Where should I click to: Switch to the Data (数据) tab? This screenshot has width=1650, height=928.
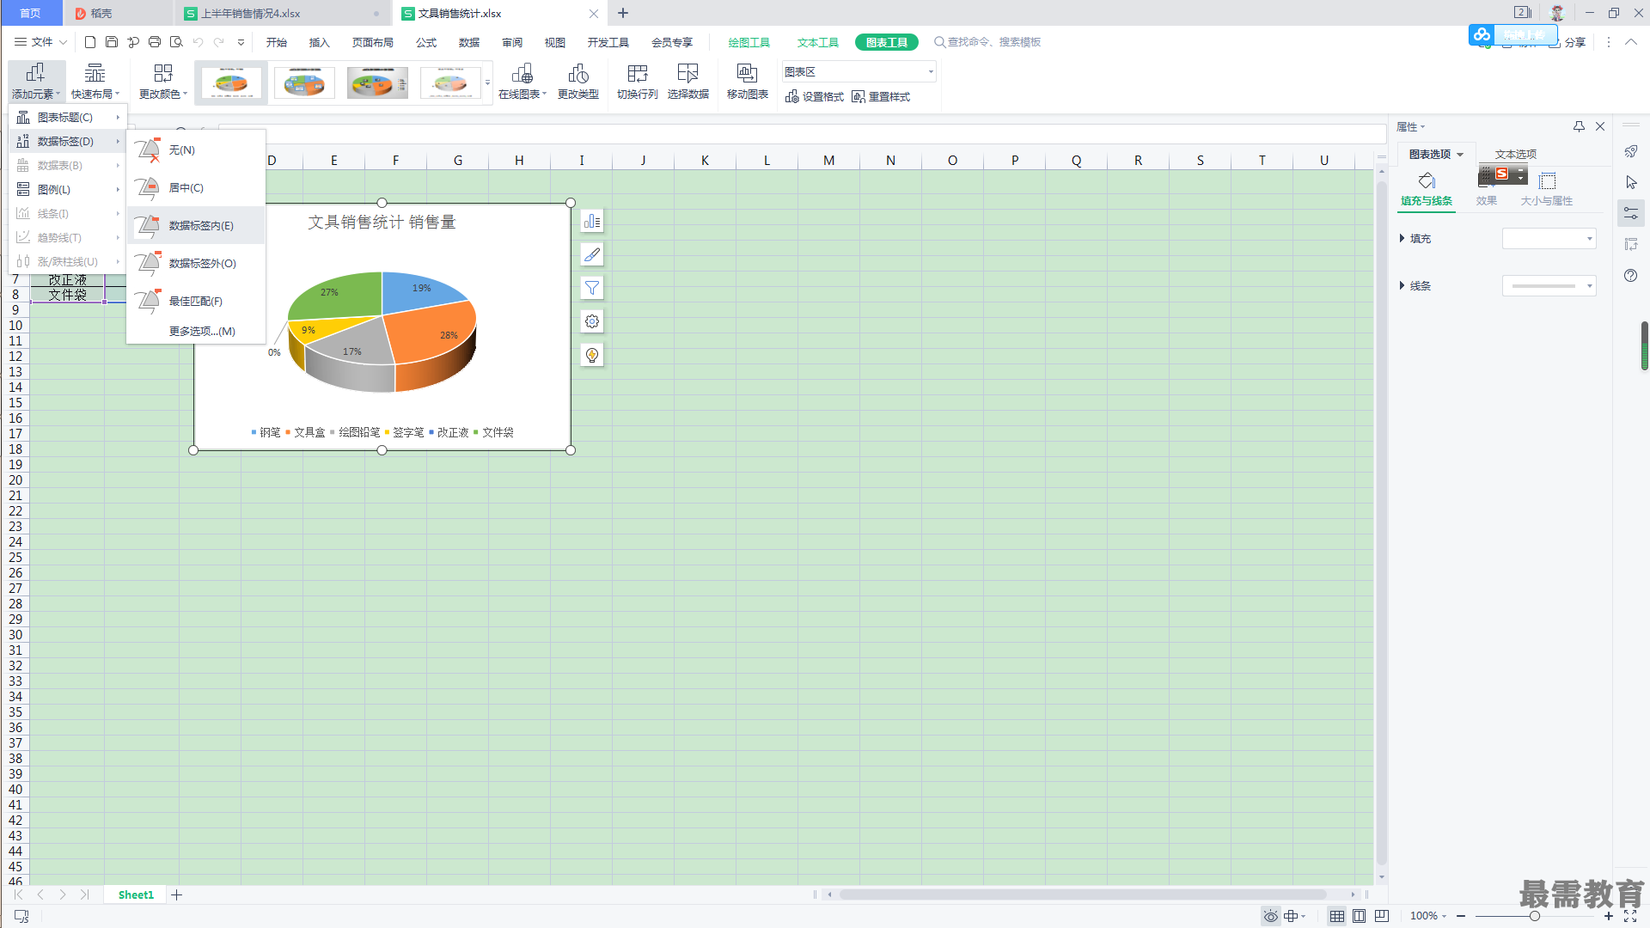[x=469, y=42]
